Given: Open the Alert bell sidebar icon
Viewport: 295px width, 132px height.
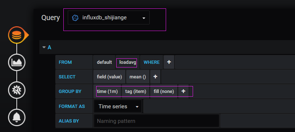Looking at the screenshot, I should coord(17,117).
